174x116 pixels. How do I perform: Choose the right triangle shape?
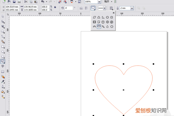103,17
